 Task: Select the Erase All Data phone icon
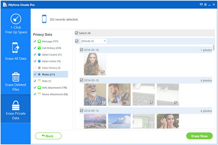[16, 48]
